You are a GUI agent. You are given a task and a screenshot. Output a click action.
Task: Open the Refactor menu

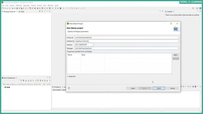point(19,5)
